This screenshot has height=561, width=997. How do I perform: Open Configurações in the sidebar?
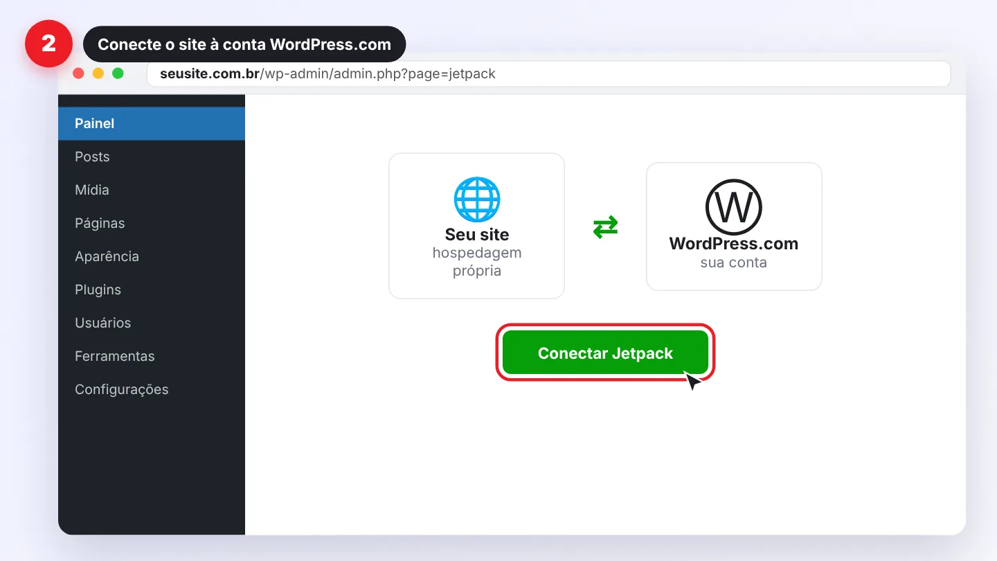(152, 389)
